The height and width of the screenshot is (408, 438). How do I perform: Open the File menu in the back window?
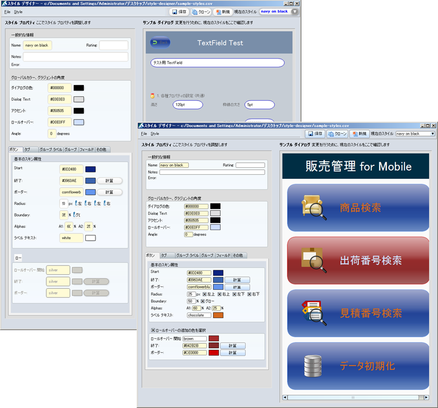tap(8, 12)
